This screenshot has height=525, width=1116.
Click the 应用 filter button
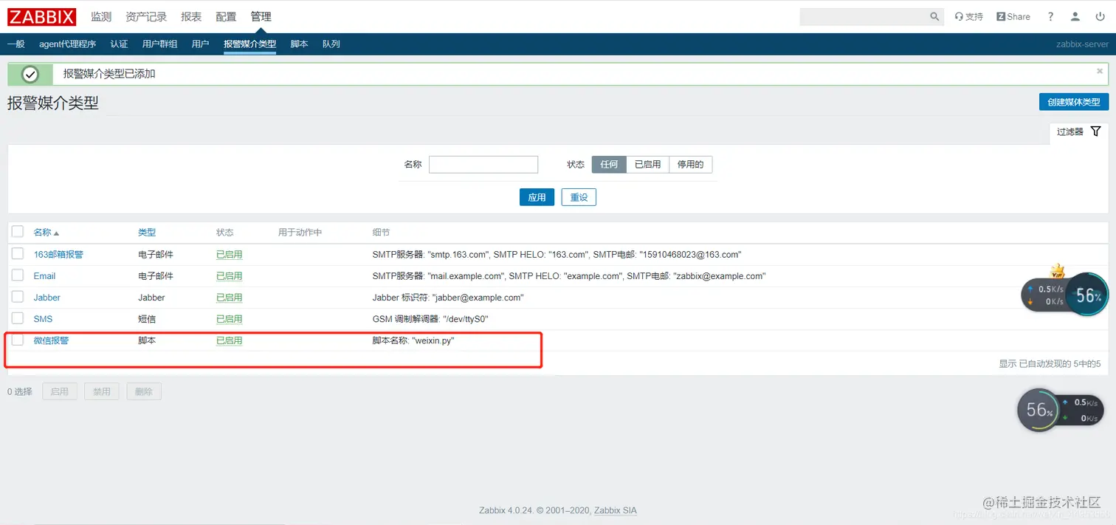pyautogui.click(x=537, y=197)
